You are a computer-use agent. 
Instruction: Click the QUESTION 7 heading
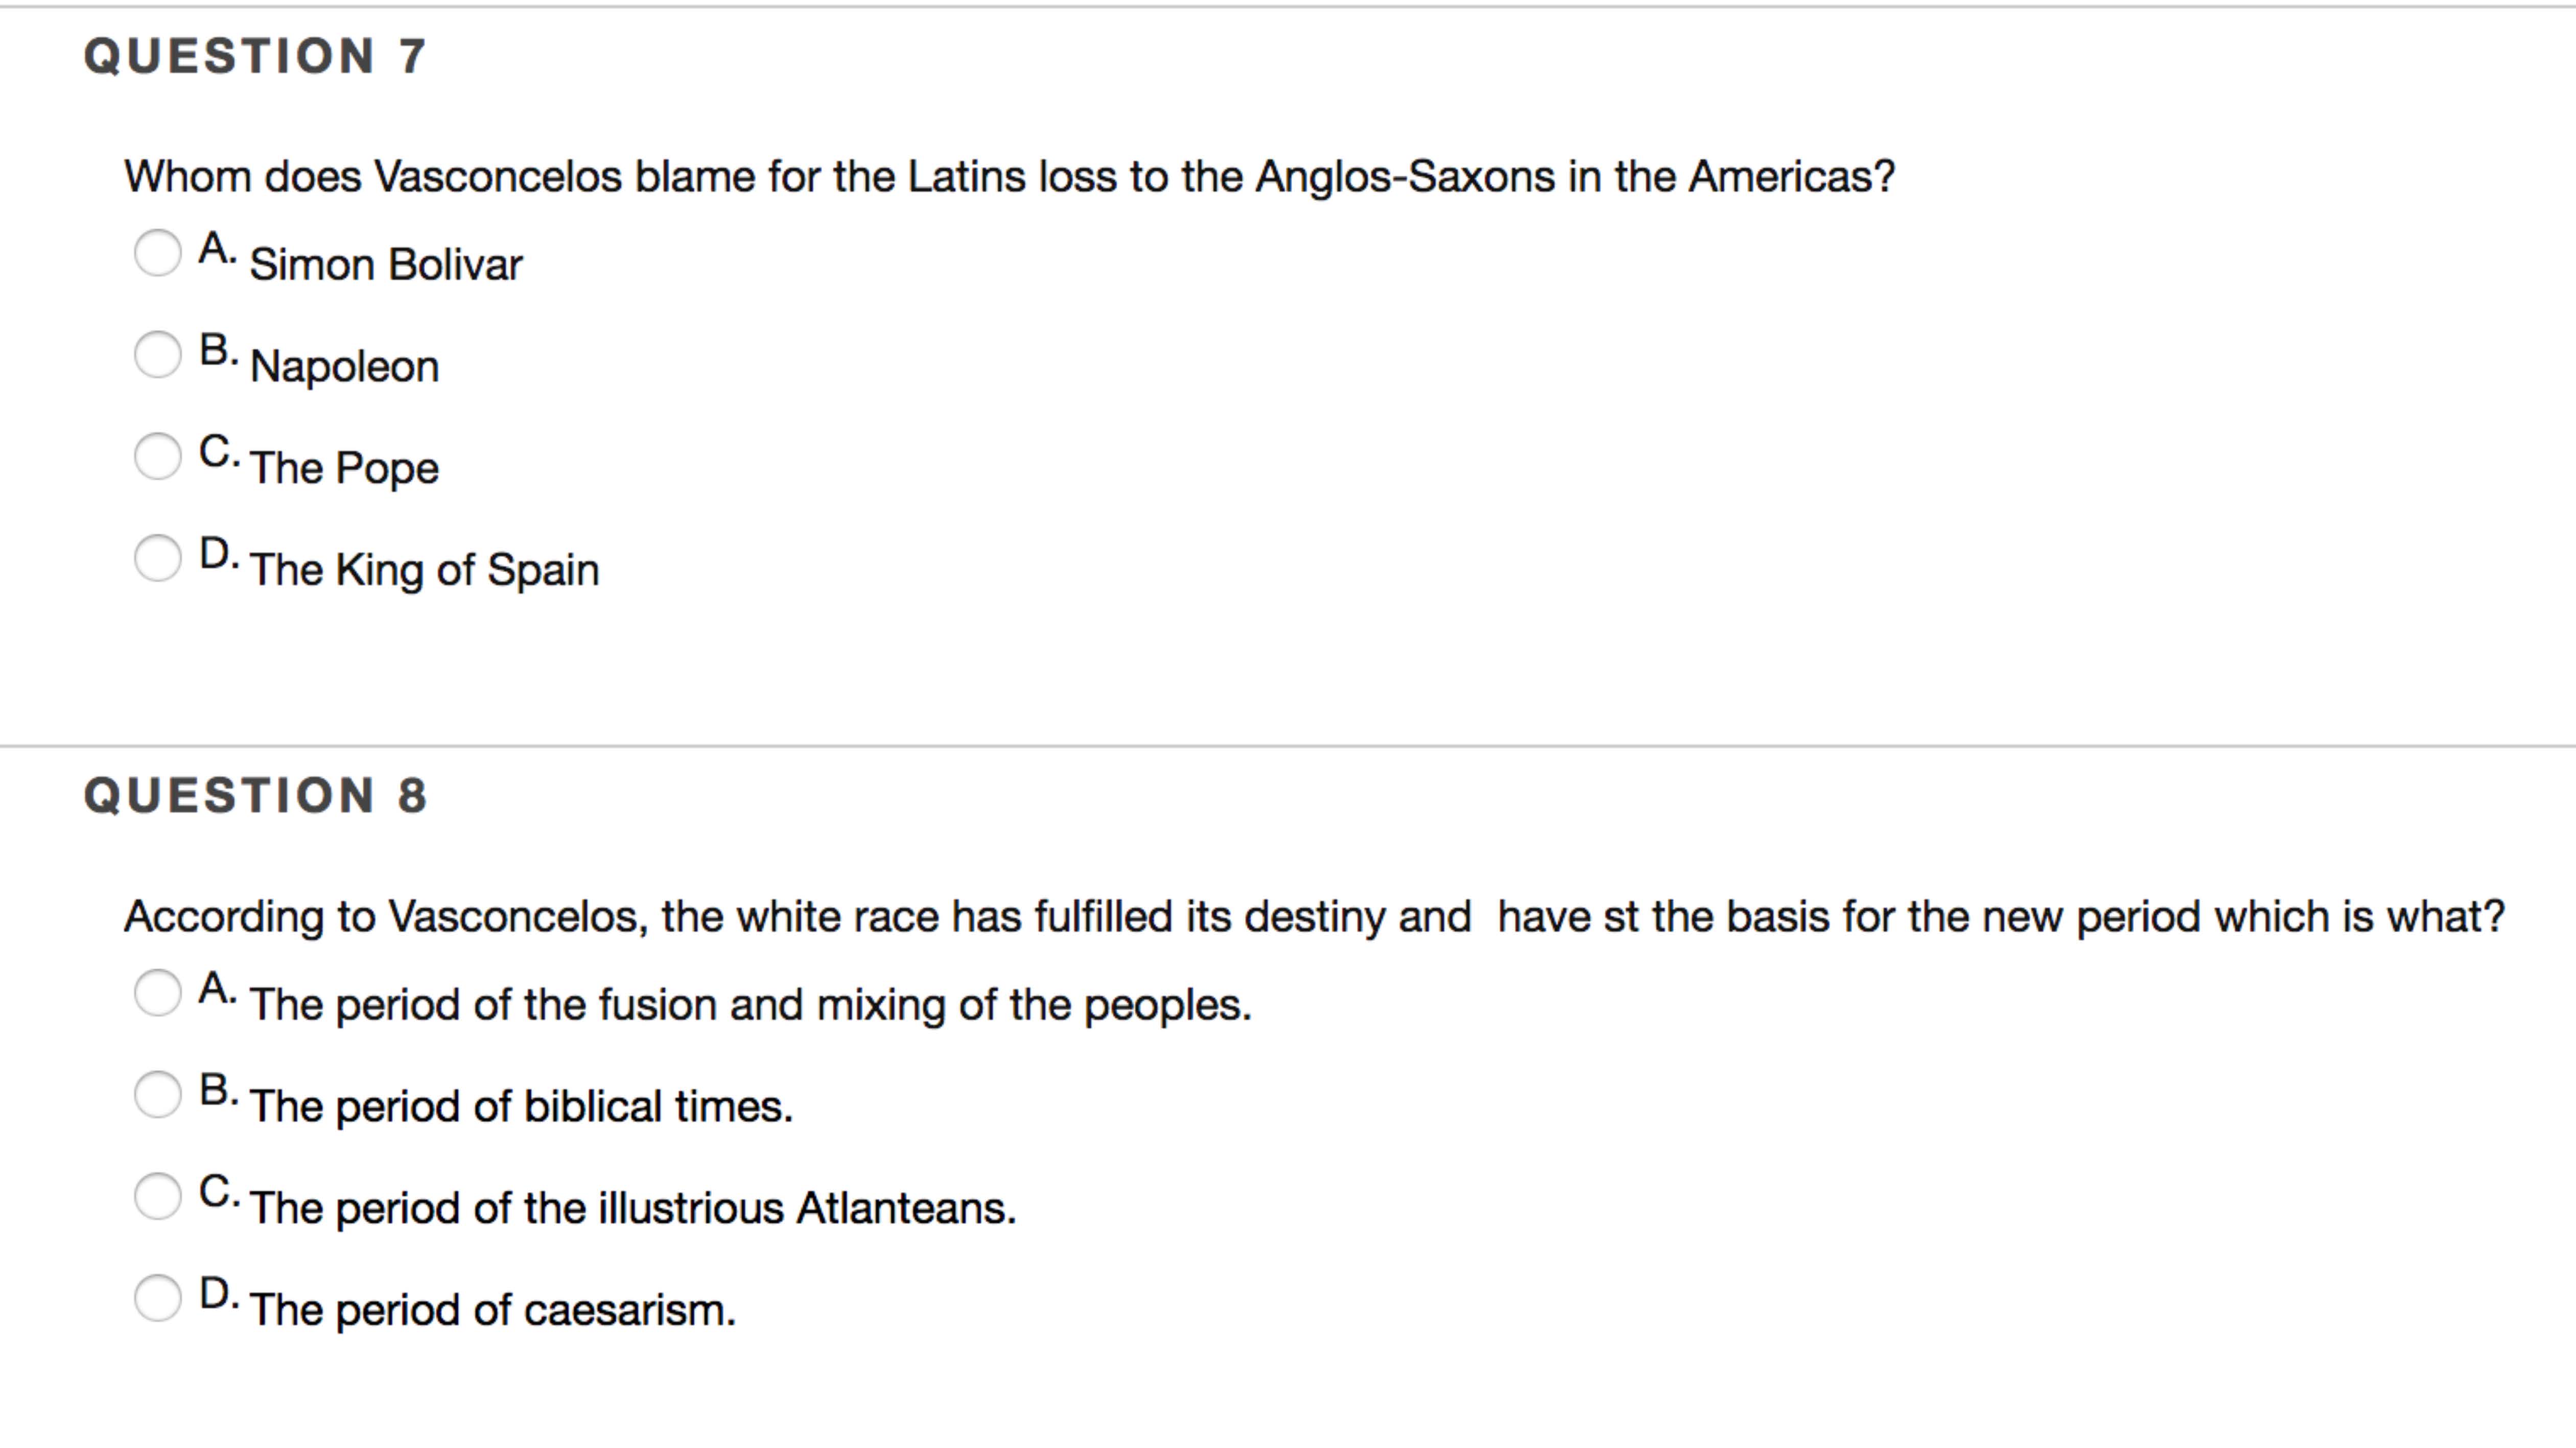click(256, 56)
